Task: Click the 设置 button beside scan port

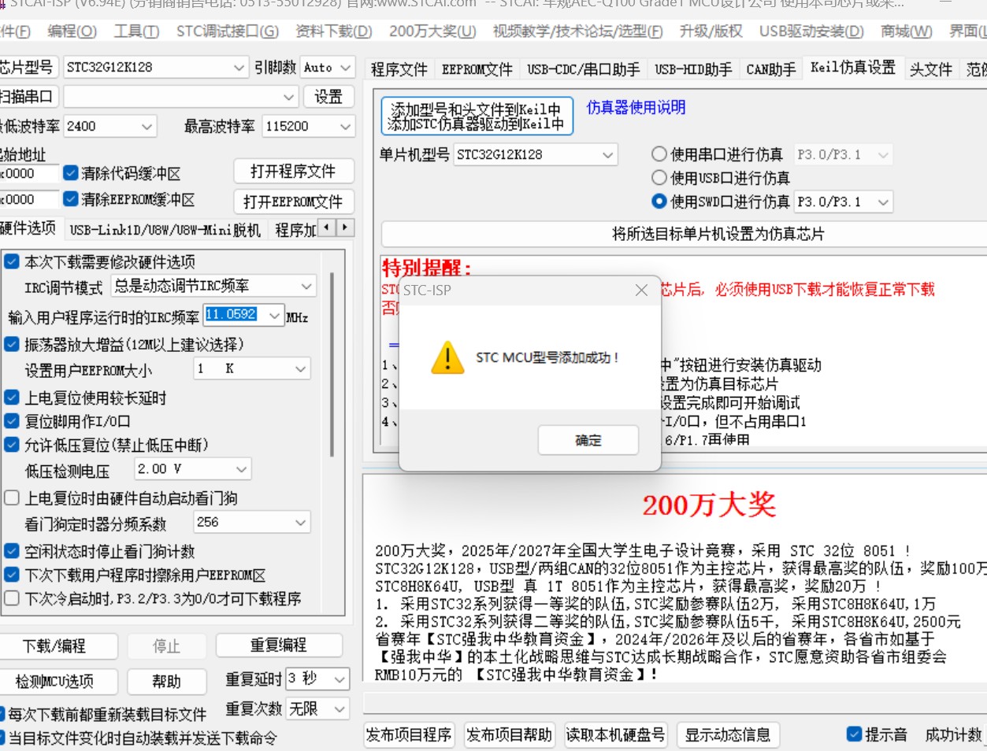Action: (x=328, y=97)
